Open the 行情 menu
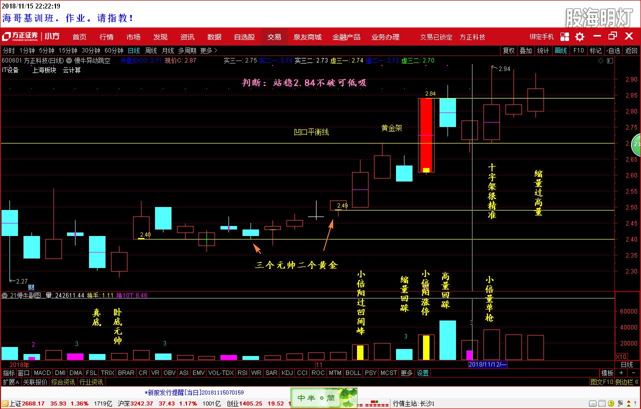This screenshot has height=409, width=641. (x=106, y=37)
